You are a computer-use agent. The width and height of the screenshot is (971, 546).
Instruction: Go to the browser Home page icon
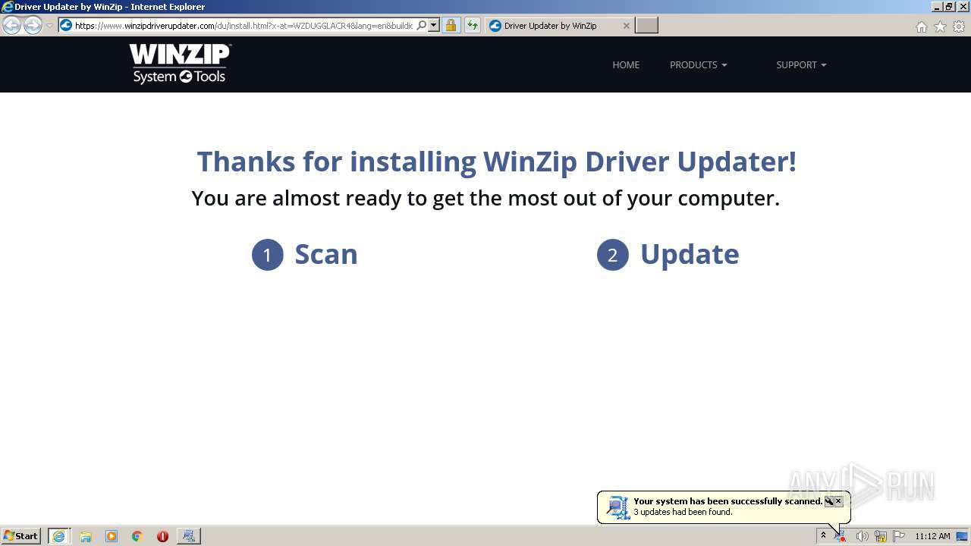(921, 27)
